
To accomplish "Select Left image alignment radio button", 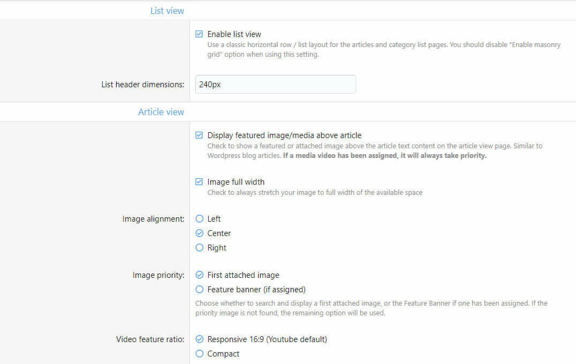I will (x=200, y=219).
